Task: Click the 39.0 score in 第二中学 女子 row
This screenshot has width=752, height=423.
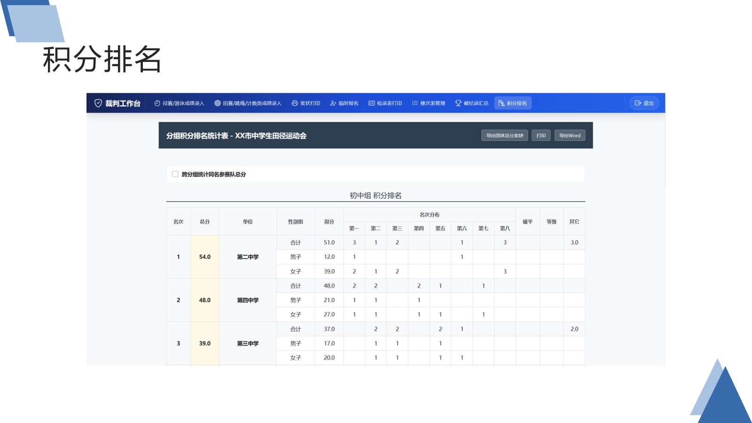Action: (329, 272)
